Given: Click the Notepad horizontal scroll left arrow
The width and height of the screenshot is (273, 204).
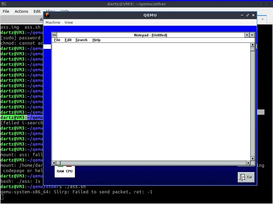Looking at the screenshot, I should [x=54, y=163].
